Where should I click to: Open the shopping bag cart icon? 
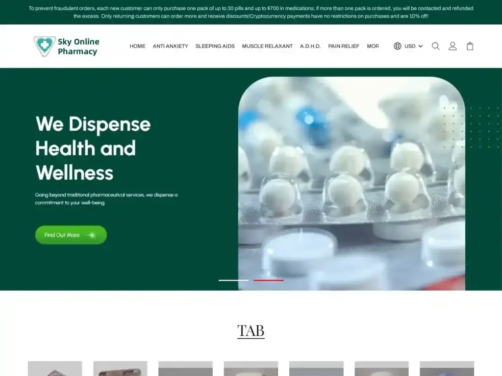470,46
